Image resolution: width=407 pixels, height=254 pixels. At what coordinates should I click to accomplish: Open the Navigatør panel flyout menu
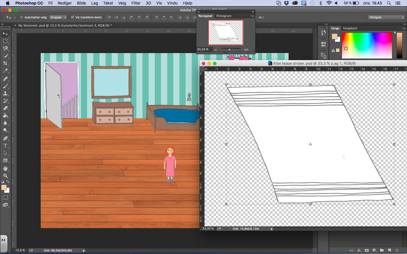pyautogui.click(x=252, y=16)
